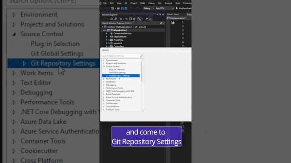Switch to the What's New? tab
Image resolution: width=291 pixels, height=163 pixels.
point(173,14)
